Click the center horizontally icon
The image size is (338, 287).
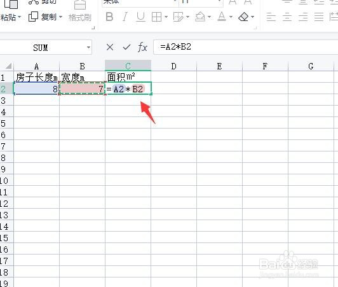tap(287, 17)
